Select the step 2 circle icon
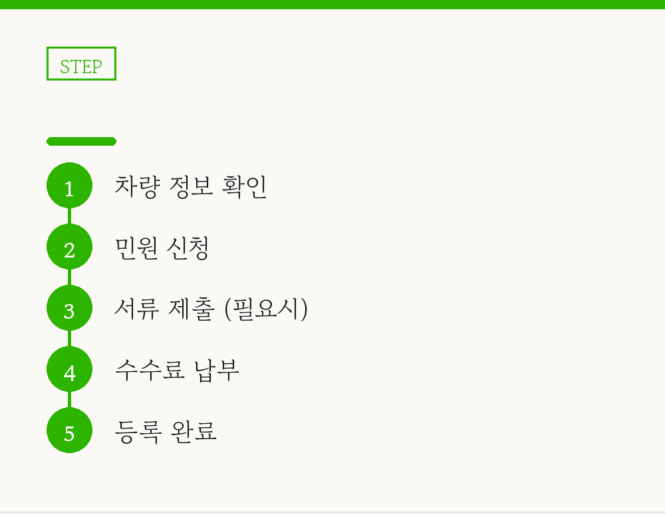Screen dimensions: 665x515 tap(69, 246)
